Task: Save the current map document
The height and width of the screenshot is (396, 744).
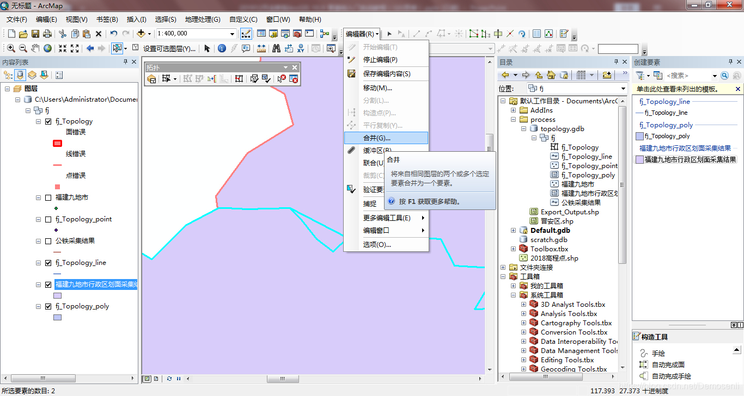Action: pyautogui.click(x=35, y=34)
